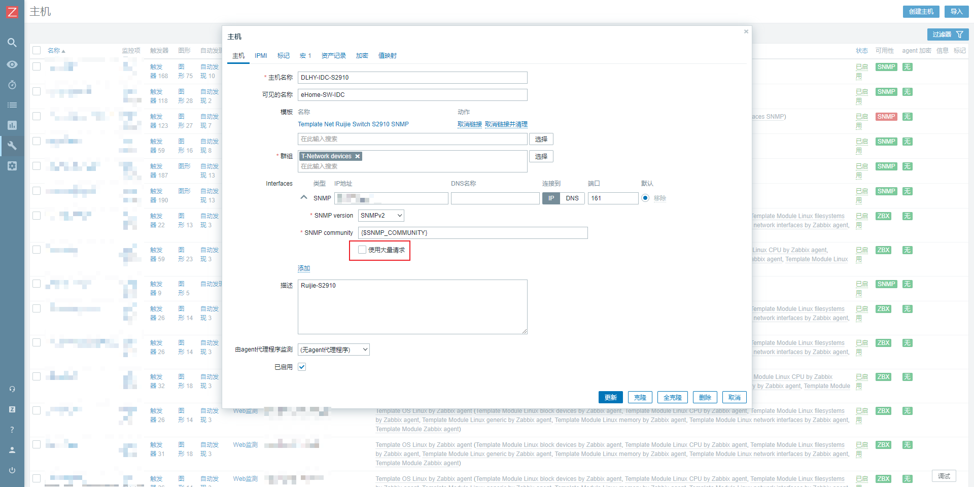Screen dimensions: 974x487
Task: Click the 主机名称 input field
Action: point(412,78)
